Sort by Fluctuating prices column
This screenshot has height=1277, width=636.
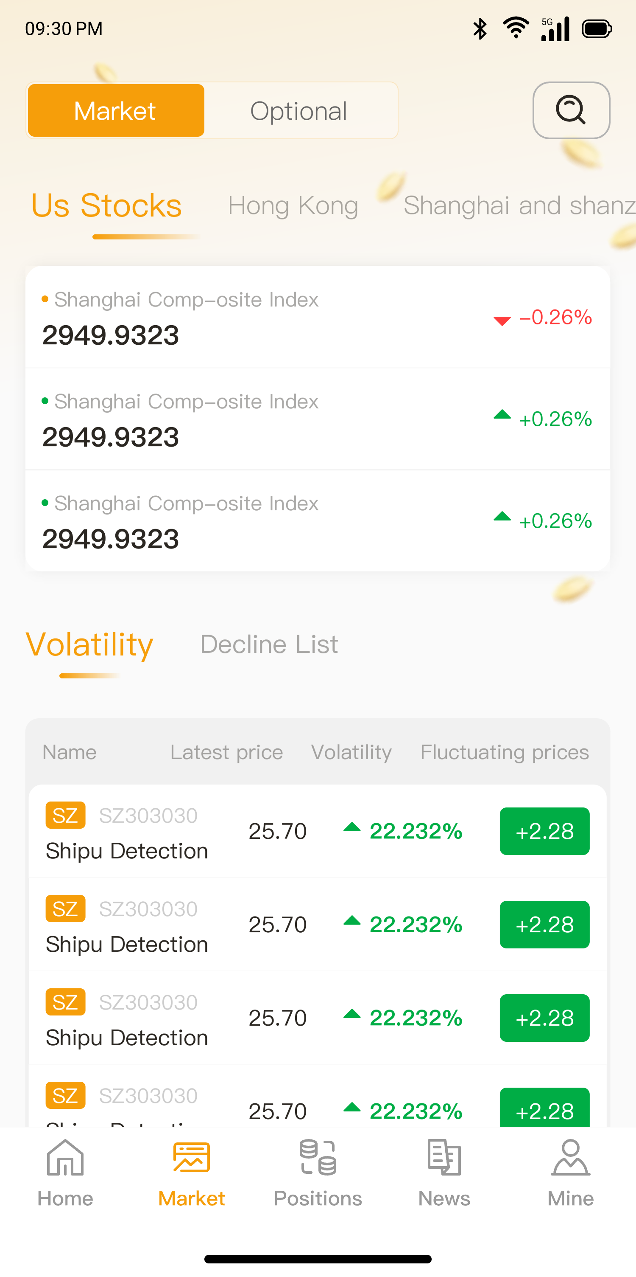[504, 752]
